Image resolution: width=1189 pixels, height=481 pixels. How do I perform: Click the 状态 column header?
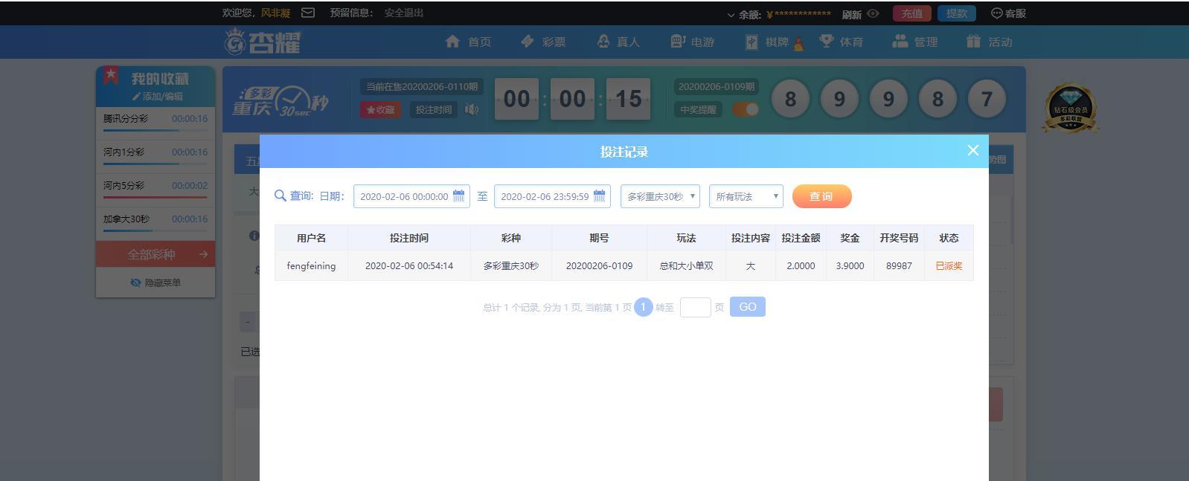pyautogui.click(x=949, y=238)
